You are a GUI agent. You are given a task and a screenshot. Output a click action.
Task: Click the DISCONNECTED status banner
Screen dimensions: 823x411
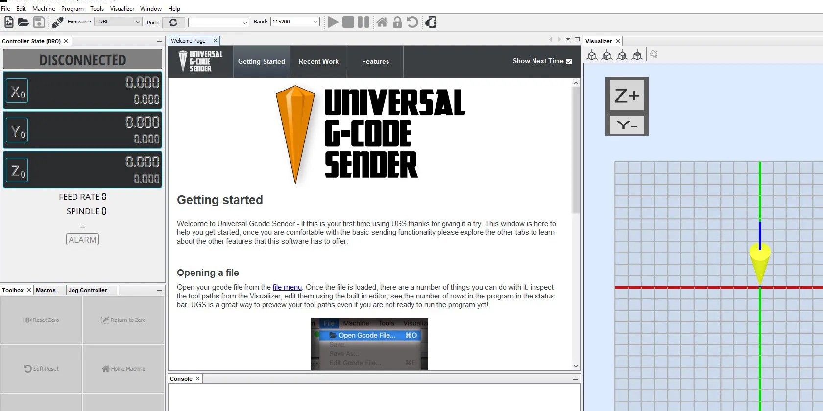pos(82,60)
